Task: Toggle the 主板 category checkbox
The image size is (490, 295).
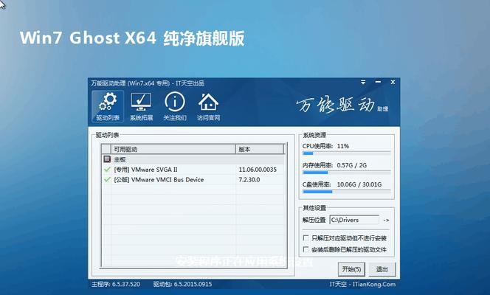Action: point(107,159)
